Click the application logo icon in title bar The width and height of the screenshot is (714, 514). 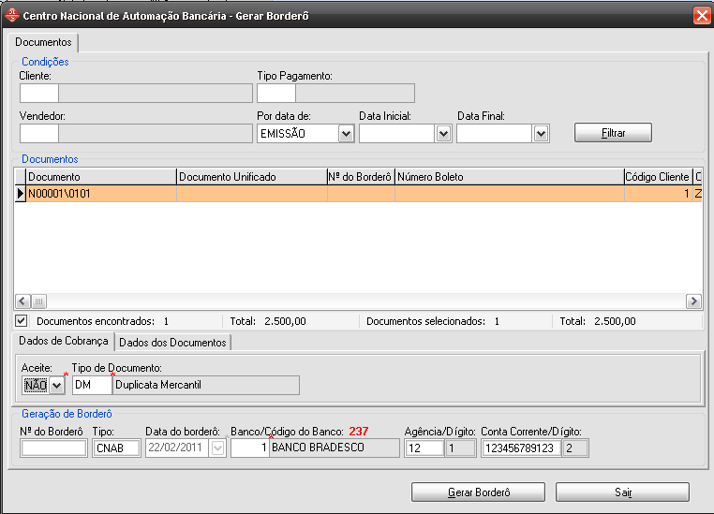[x=11, y=16]
